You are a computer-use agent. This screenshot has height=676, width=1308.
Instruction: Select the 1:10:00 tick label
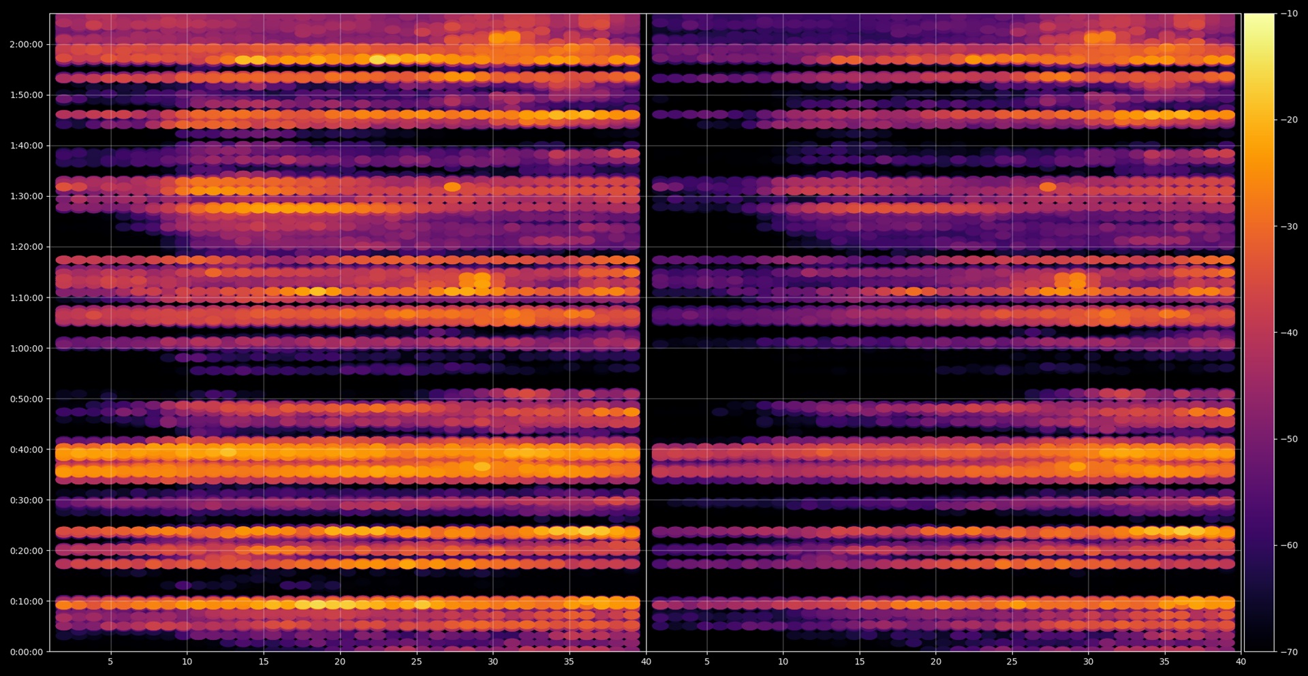coord(27,297)
